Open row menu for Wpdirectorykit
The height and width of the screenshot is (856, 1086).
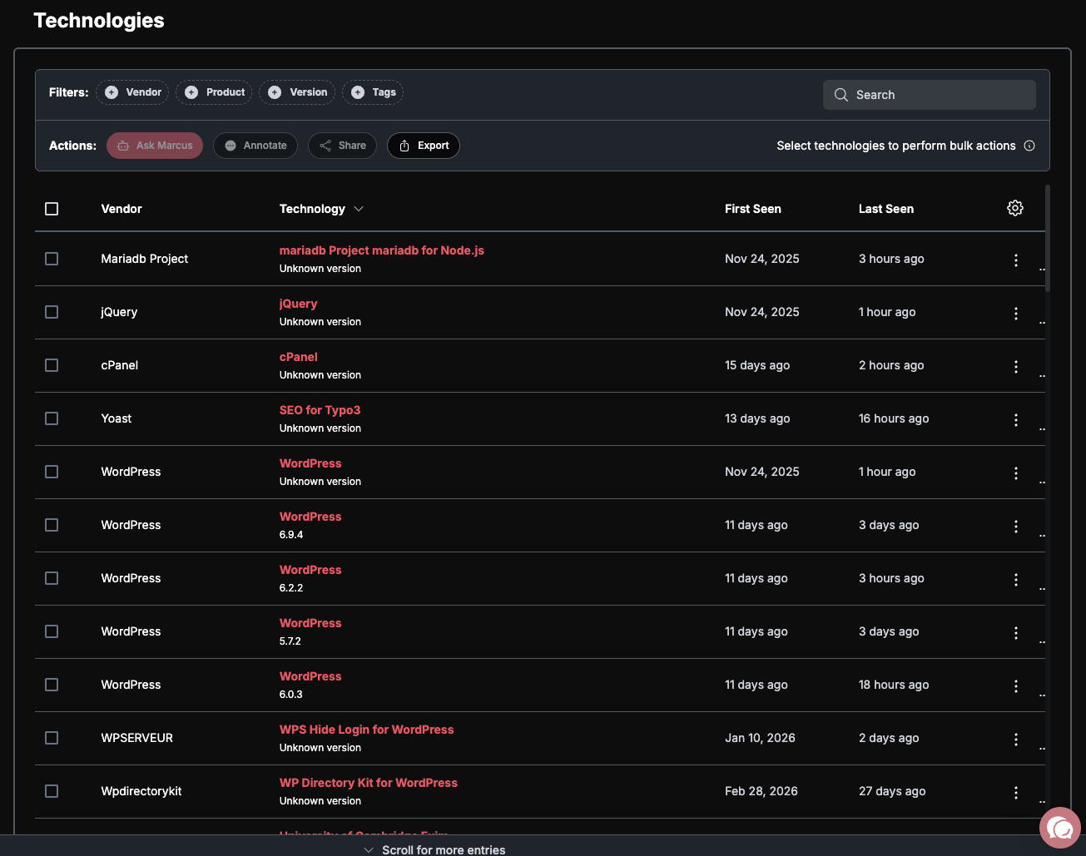[x=1016, y=792]
